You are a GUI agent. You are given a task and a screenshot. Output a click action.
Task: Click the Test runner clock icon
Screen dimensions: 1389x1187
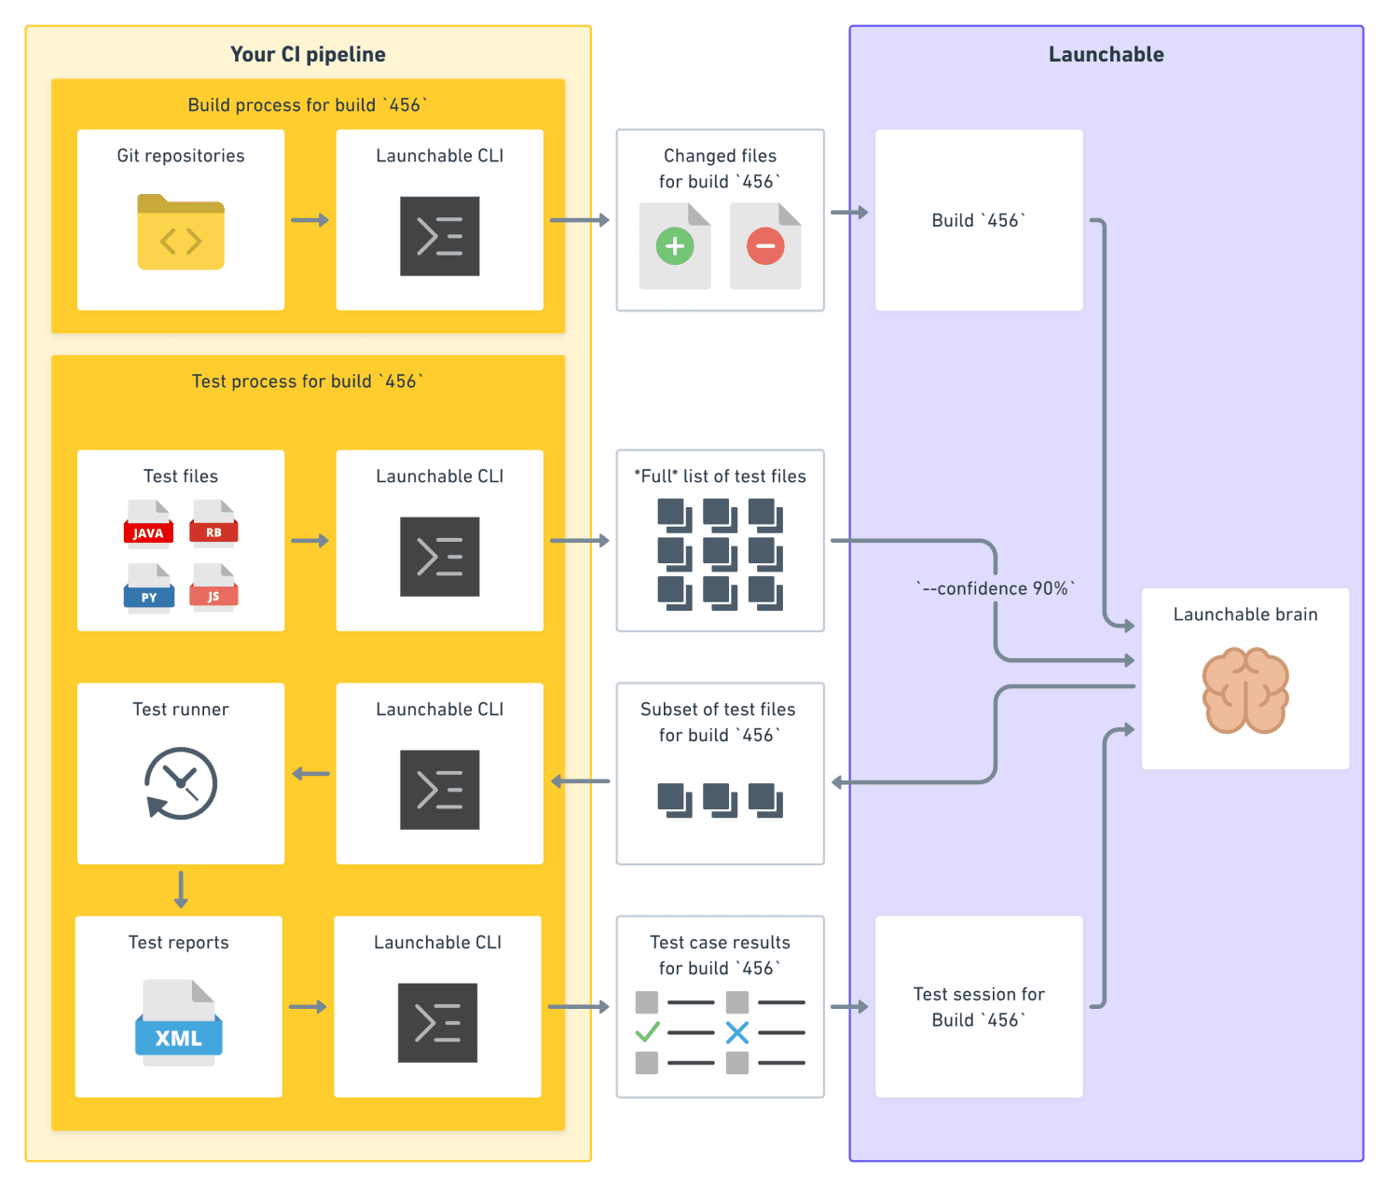tap(181, 783)
